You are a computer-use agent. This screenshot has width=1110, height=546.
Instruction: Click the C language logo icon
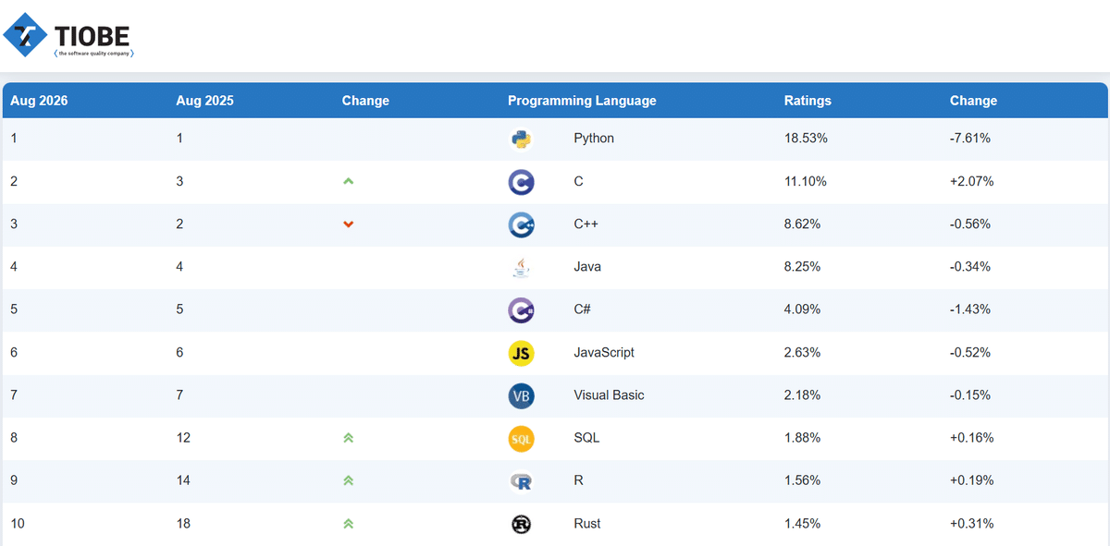(x=522, y=181)
